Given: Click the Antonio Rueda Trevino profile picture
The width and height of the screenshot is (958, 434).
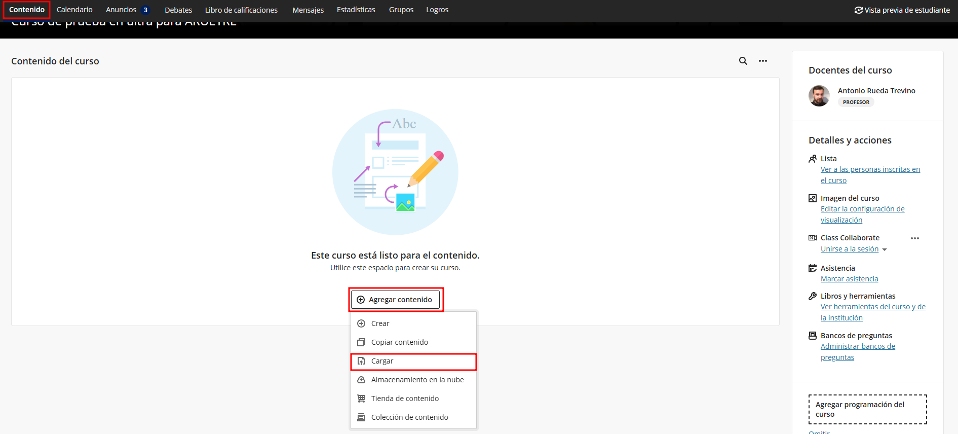Looking at the screenshot, I should tap(819, 96).
